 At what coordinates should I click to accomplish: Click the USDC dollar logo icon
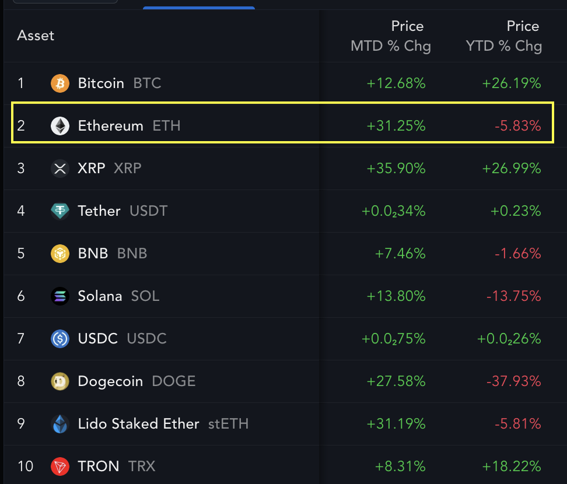click(x=59, y=338)
